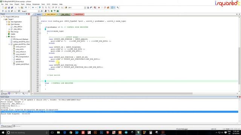Copy selection using toolbar icon

click(x=19, y=7)
